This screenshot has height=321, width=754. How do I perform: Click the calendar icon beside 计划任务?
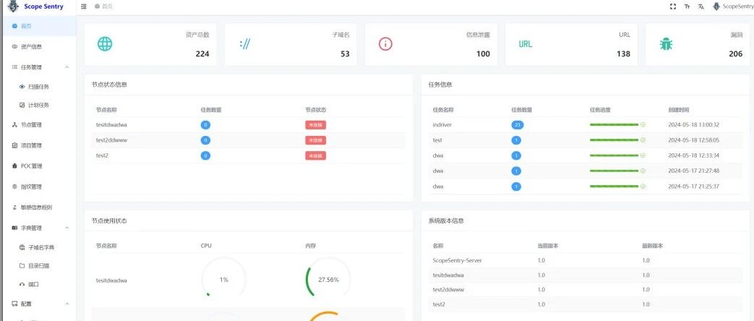tap(22, 105)
